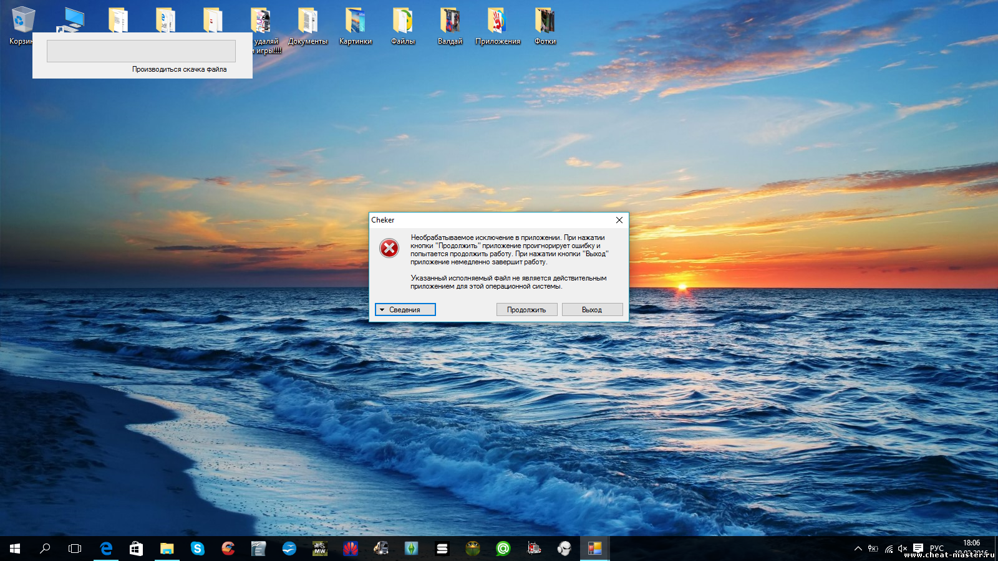998x561 pixels.
Task: Open Skype from the taskbar
Action: point(197,549)
